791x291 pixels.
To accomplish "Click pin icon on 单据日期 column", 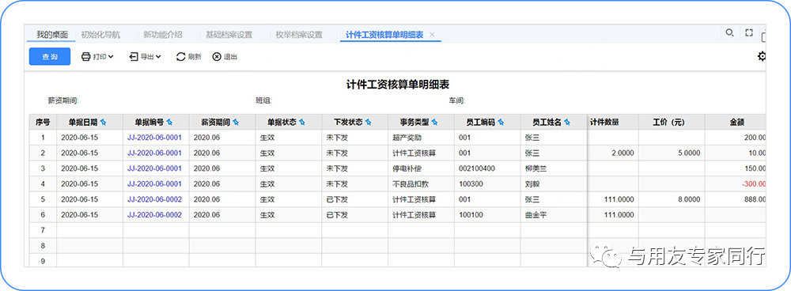I will pos(104,122).
